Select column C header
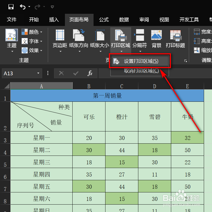212x212 pixels. coord(122,86)
